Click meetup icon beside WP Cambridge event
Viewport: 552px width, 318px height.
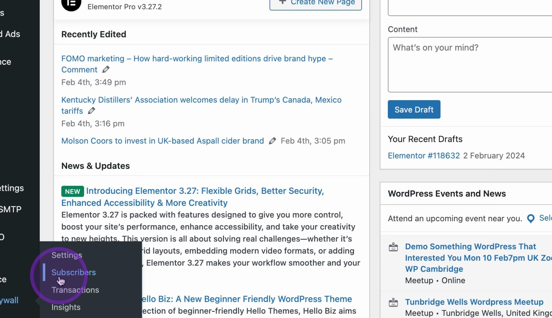click(x=393, y=247)
